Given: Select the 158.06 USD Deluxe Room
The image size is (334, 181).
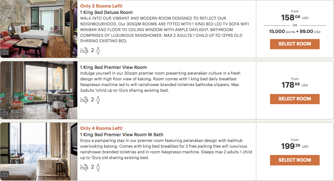Looking at the screenshot, I should point(295,44).
